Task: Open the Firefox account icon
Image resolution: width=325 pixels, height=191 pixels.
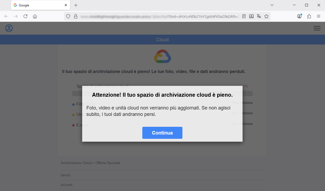Action: point(299,16)
